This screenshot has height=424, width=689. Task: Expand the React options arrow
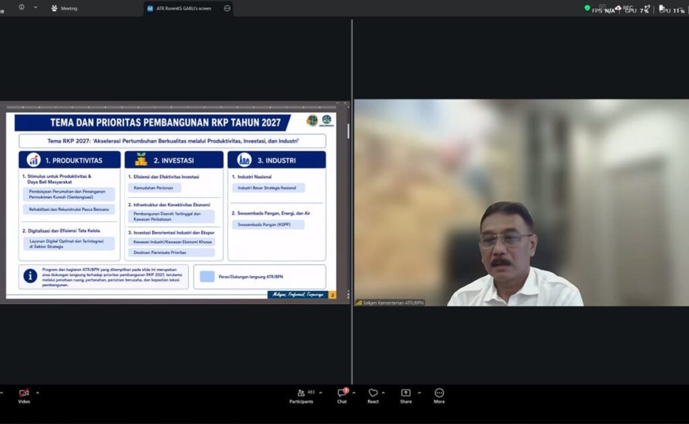(383, 393)
